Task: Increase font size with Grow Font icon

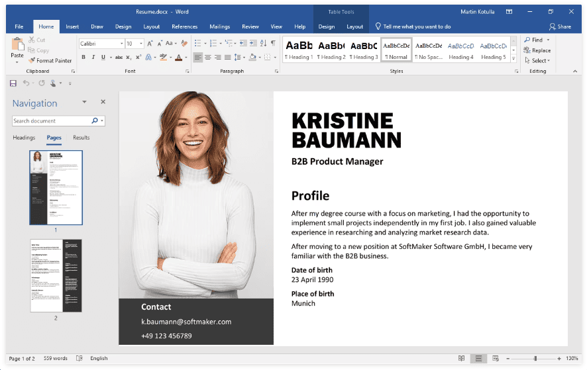Action: 150,44
